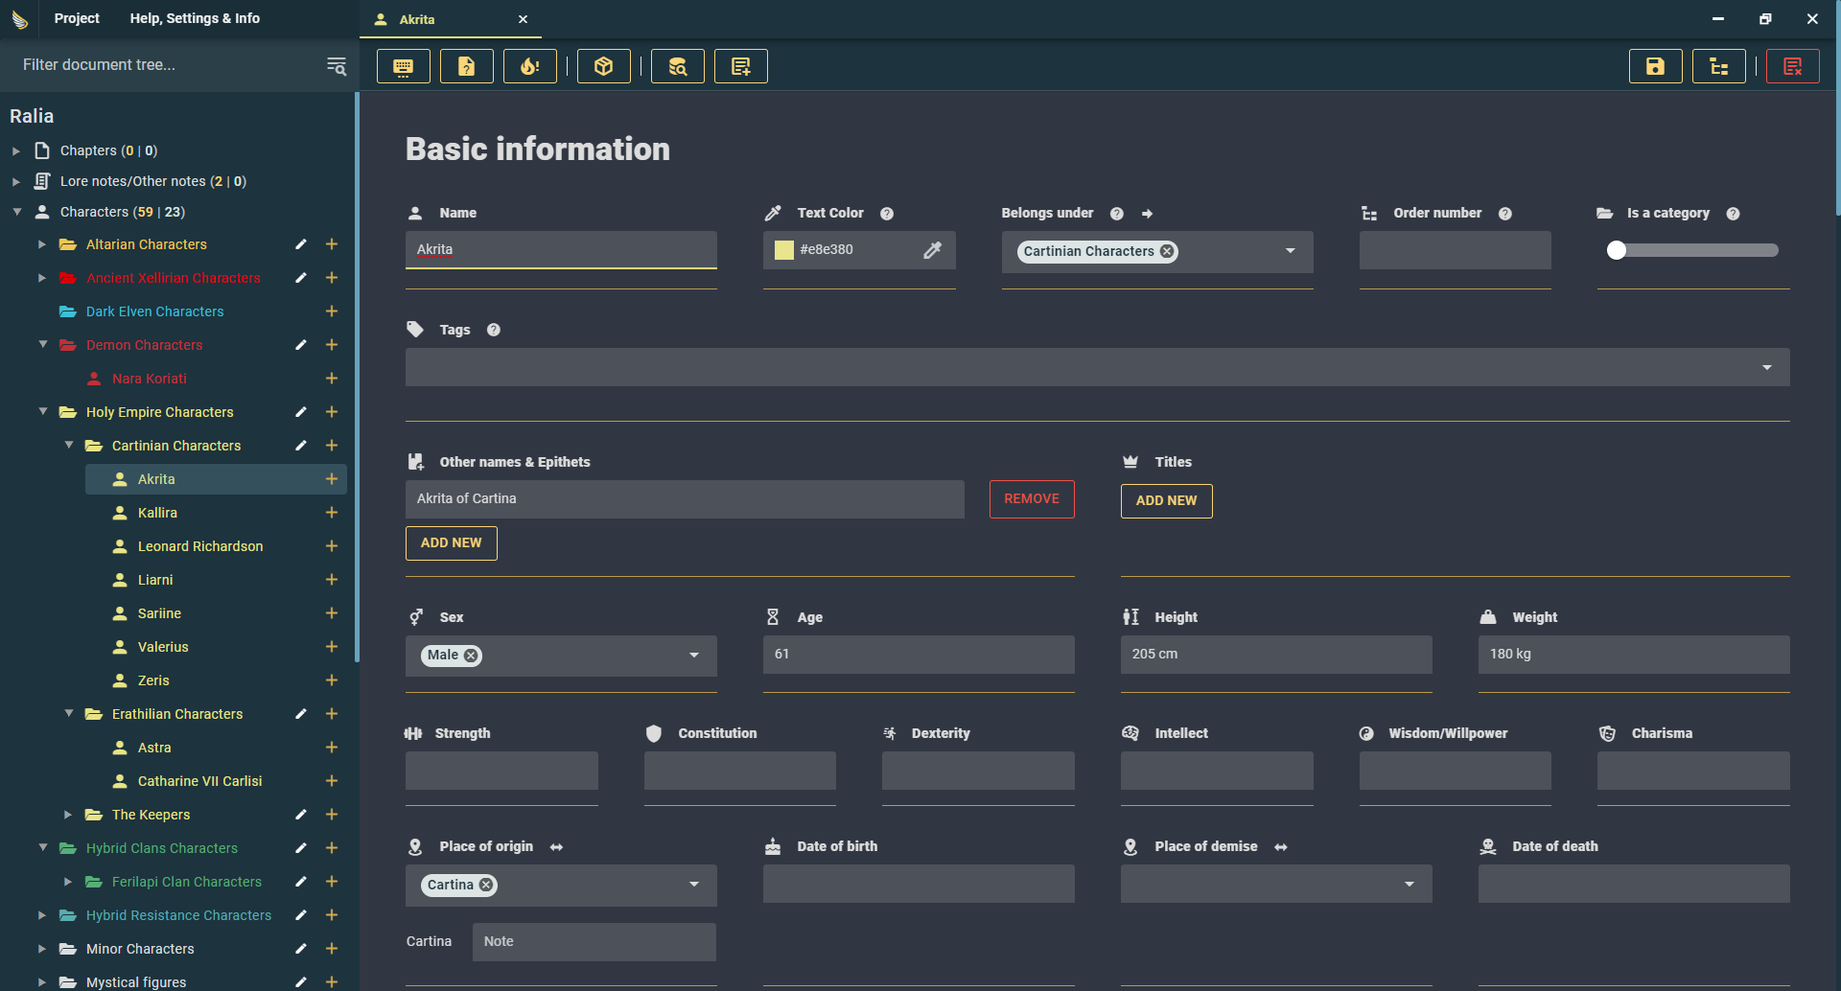The image size is (1841, 991).
Task: Click the red delete document icon
Action: click(x=1792, y=66)
